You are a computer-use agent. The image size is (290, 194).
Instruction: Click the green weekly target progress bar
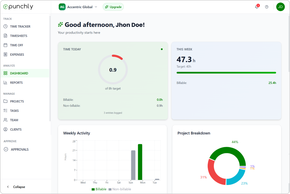pyautogui.click(x=226, y=73)
